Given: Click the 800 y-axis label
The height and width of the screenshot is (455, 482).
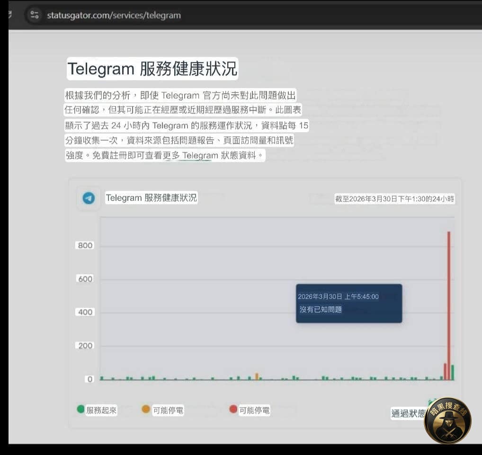Looking at the screenshot, I should (85, 245).
